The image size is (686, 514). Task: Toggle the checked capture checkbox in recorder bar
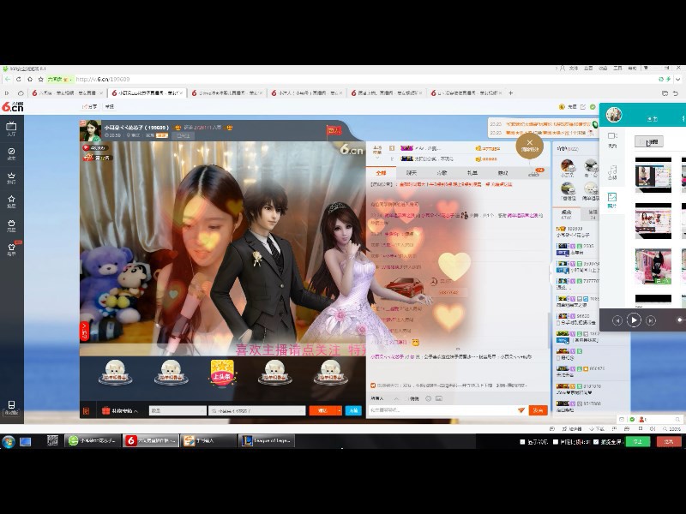pos(596,442)
